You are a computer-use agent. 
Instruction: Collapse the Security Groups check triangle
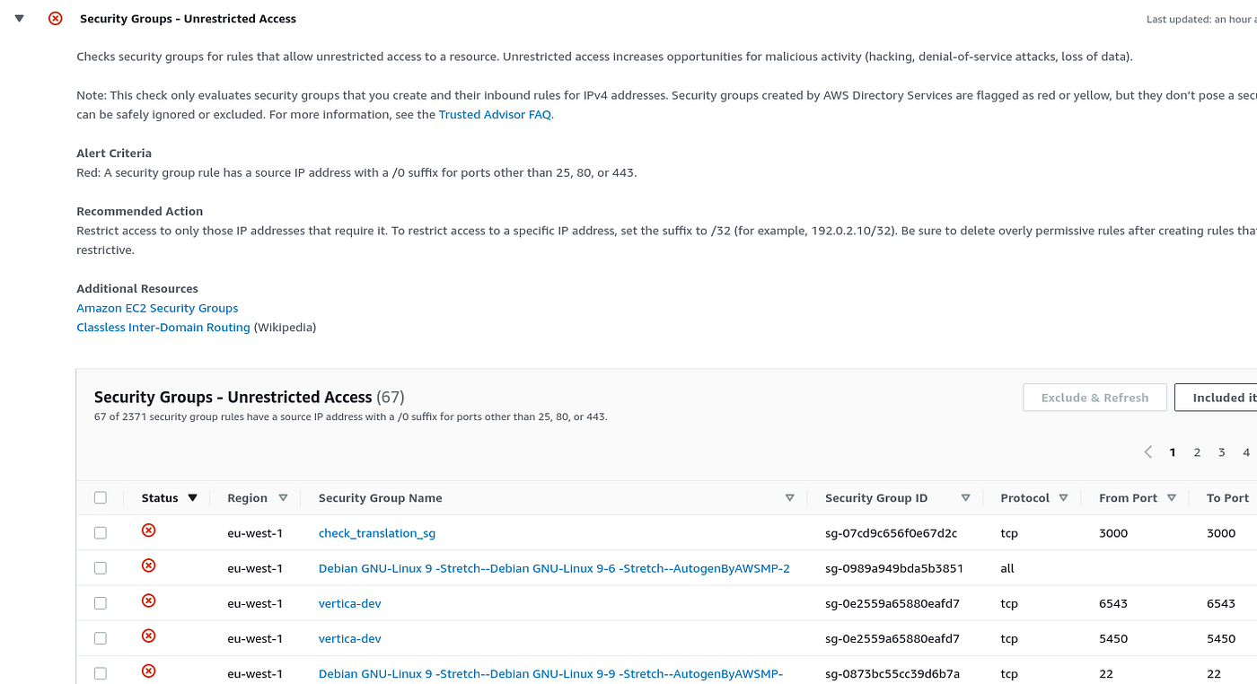click(x=20, y=18)
